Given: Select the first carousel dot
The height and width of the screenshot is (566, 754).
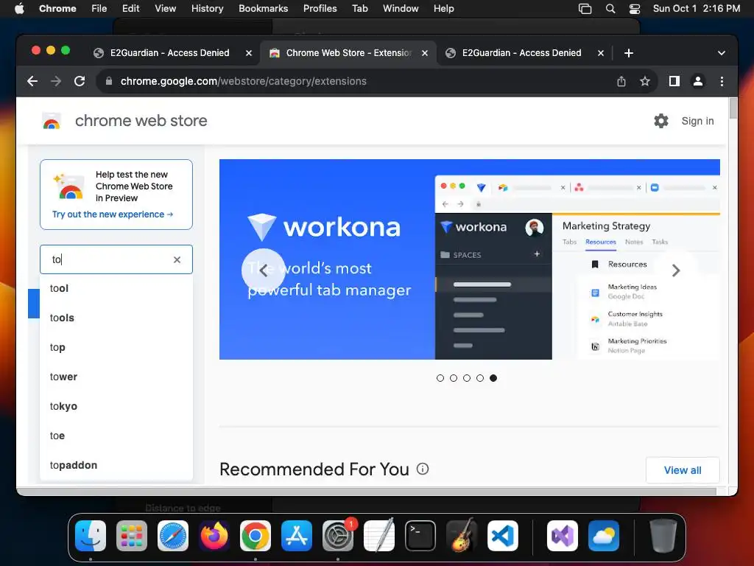Looking at the screenshot, I should point(440,378).
